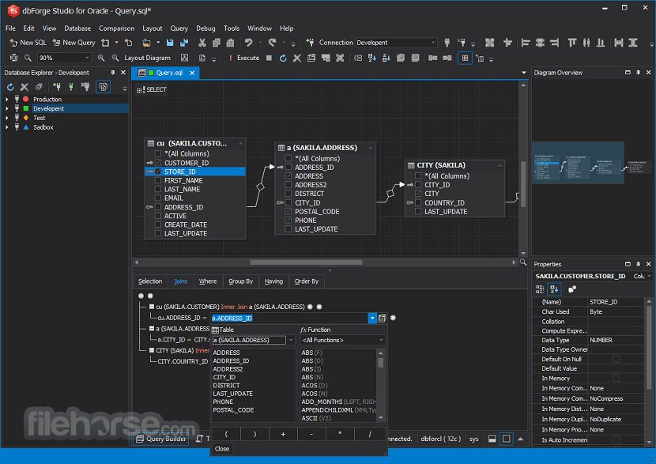Click the Layout Diagram button
Image resolution: width=656 pixels, height=464 pixels.
tap(147, 58)
